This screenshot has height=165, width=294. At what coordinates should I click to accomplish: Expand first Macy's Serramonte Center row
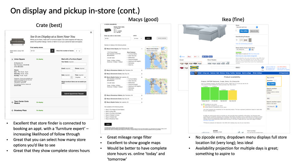coord(142,74)
